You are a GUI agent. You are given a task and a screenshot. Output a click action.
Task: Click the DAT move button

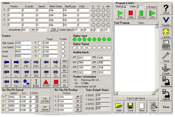coord(6,63)
